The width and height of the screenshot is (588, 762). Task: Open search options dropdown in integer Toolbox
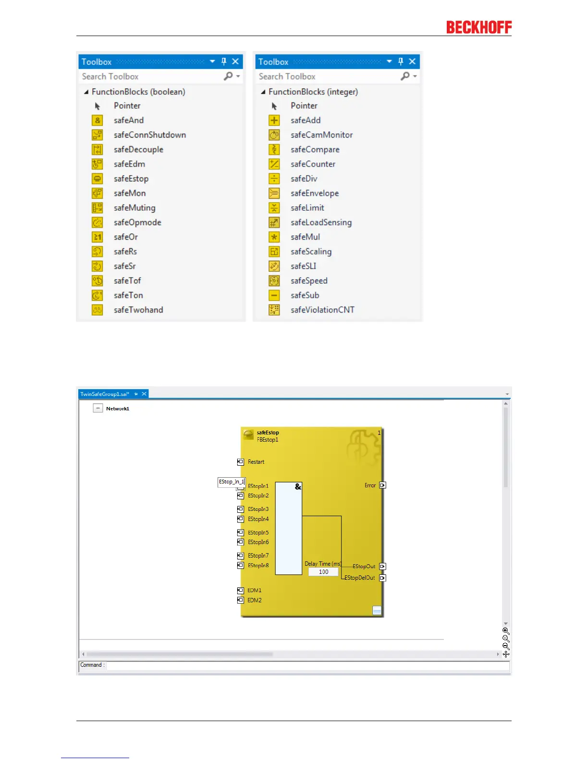click(415, 76)
